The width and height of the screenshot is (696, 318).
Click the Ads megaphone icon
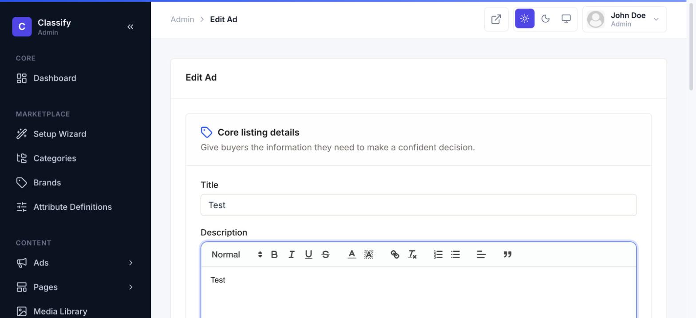pos(22,263)
